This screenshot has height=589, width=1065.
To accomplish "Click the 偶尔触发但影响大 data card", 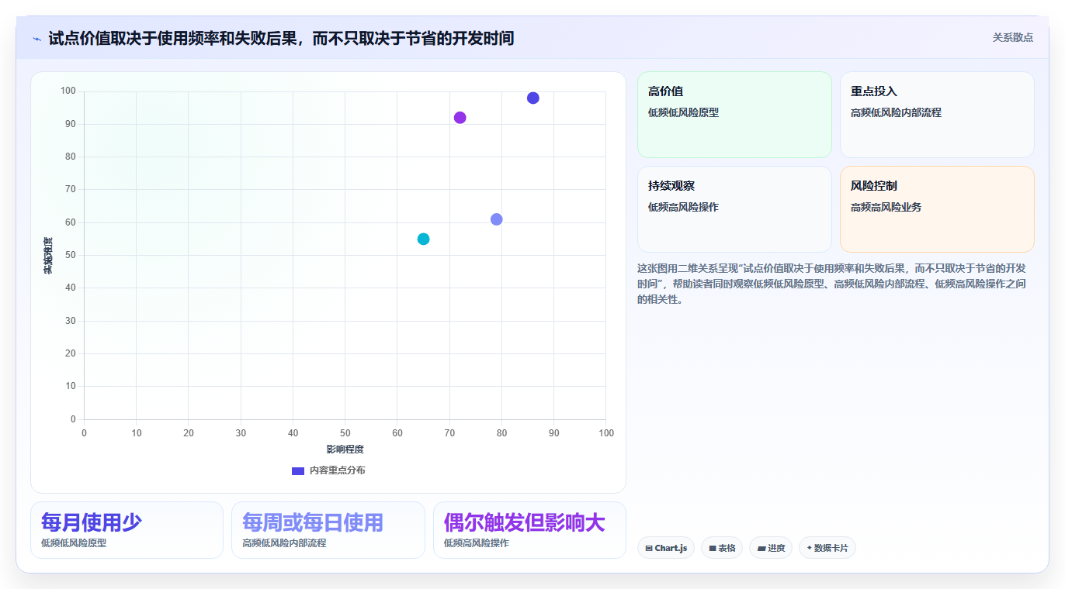I will pos(529,530).
